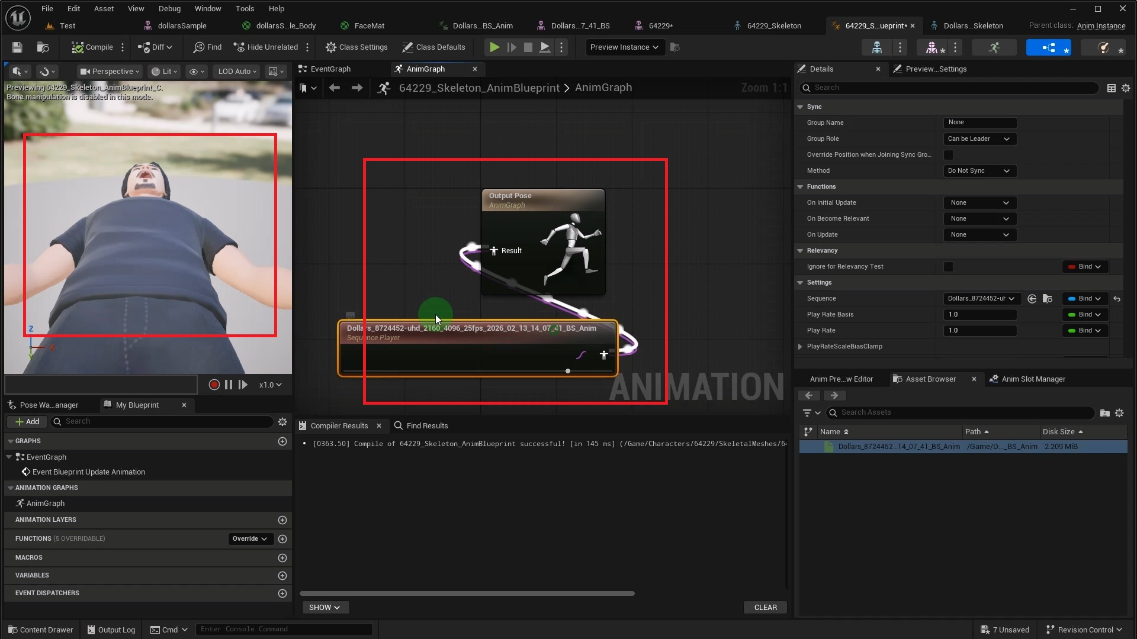This screenshot has height=639, width=1137.
Task: Open the Group Role dropdown
Action: click(x=979, y=138)
